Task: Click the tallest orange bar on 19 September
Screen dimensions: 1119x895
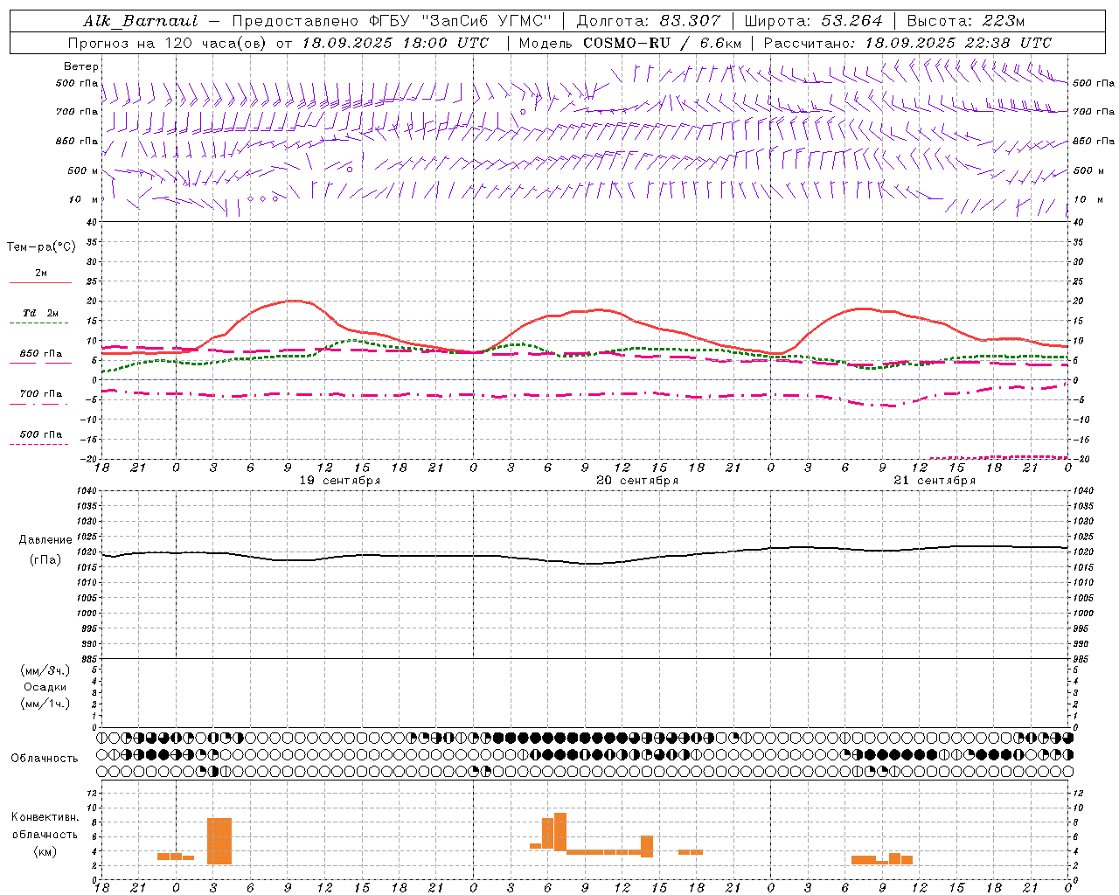Action: 219,841
